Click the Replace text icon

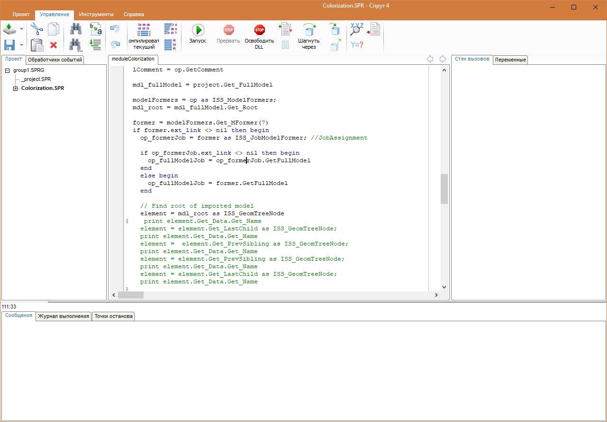click(x=96, y=29)
